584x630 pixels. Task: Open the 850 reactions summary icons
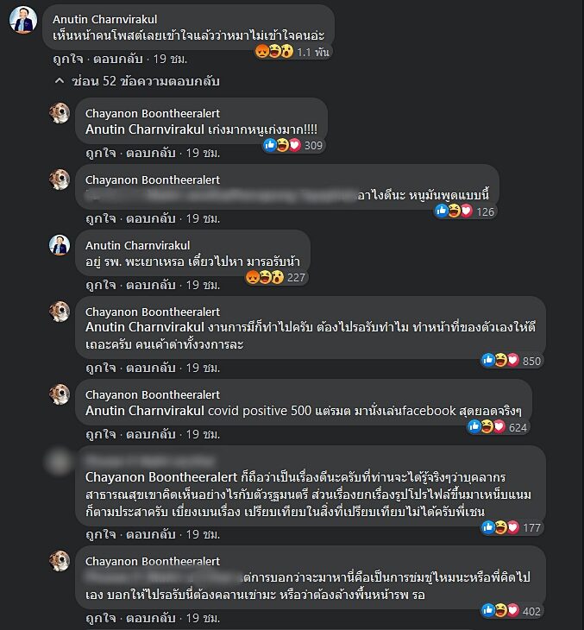coord(512,361)
